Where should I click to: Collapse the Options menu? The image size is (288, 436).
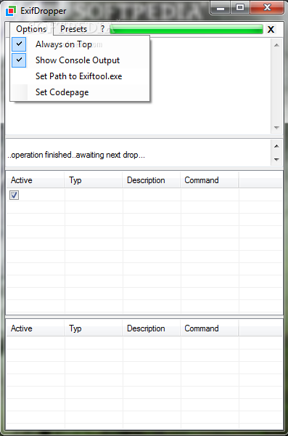pos(31,29)
